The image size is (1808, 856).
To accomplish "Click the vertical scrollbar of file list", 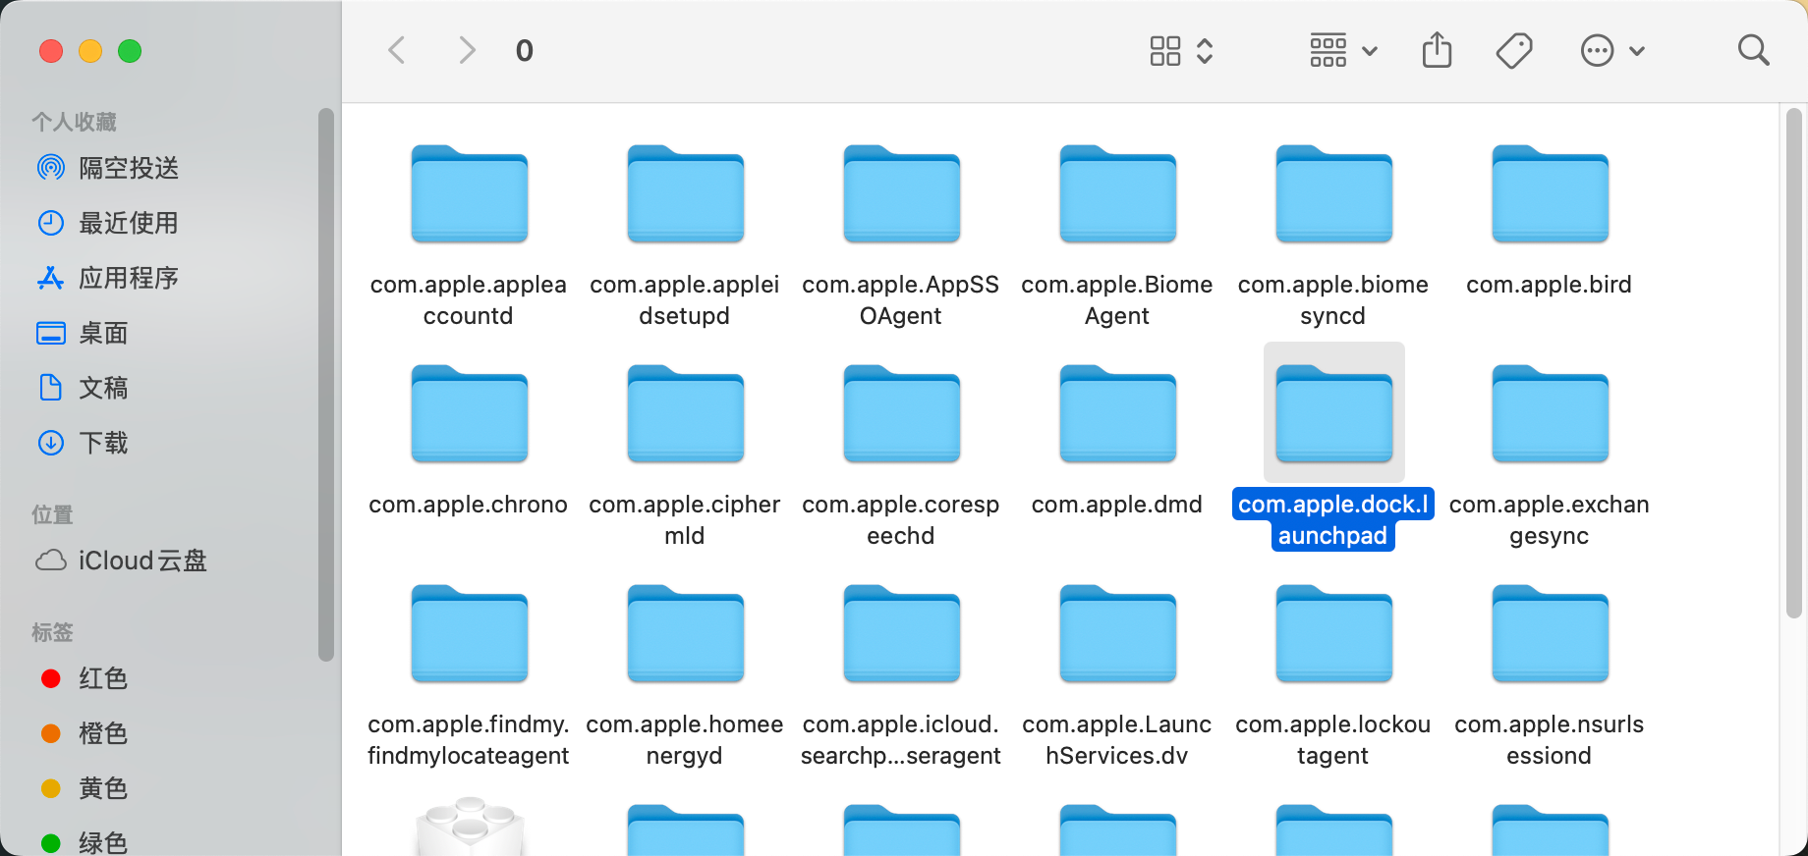I will (x=1793, y=363).
